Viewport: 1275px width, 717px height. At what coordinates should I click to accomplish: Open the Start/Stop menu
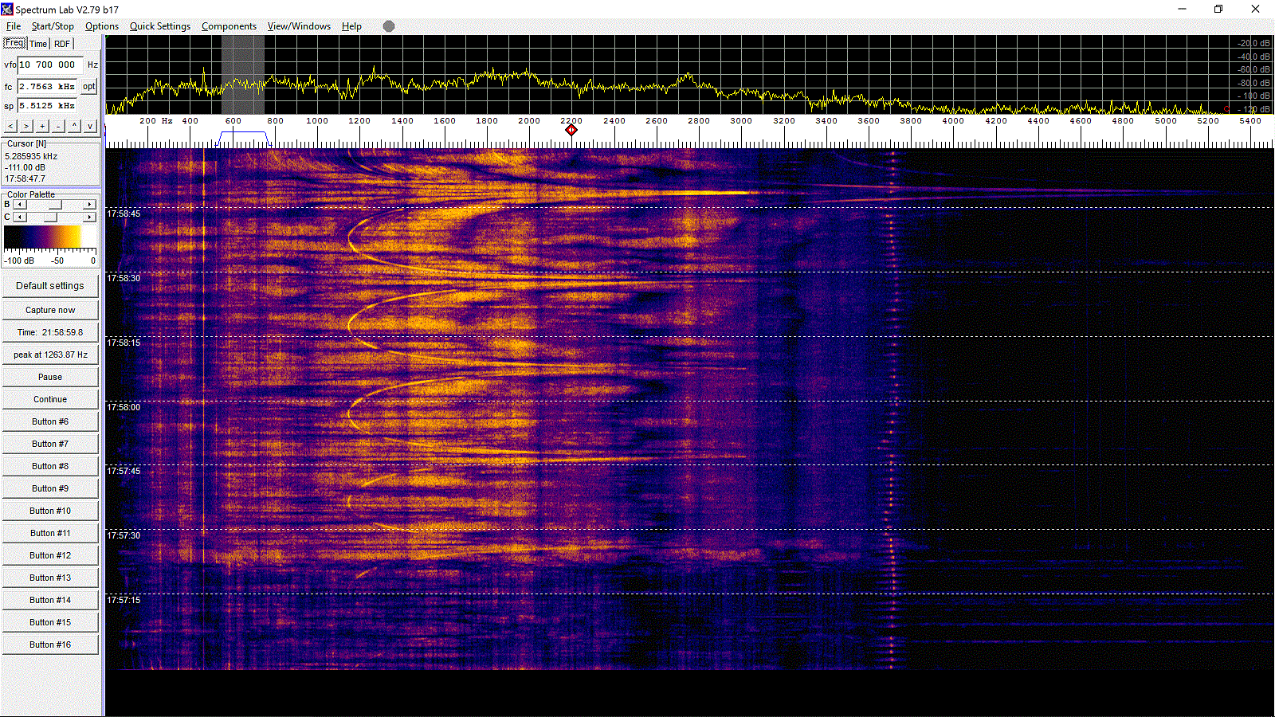[x=53, y=26]
